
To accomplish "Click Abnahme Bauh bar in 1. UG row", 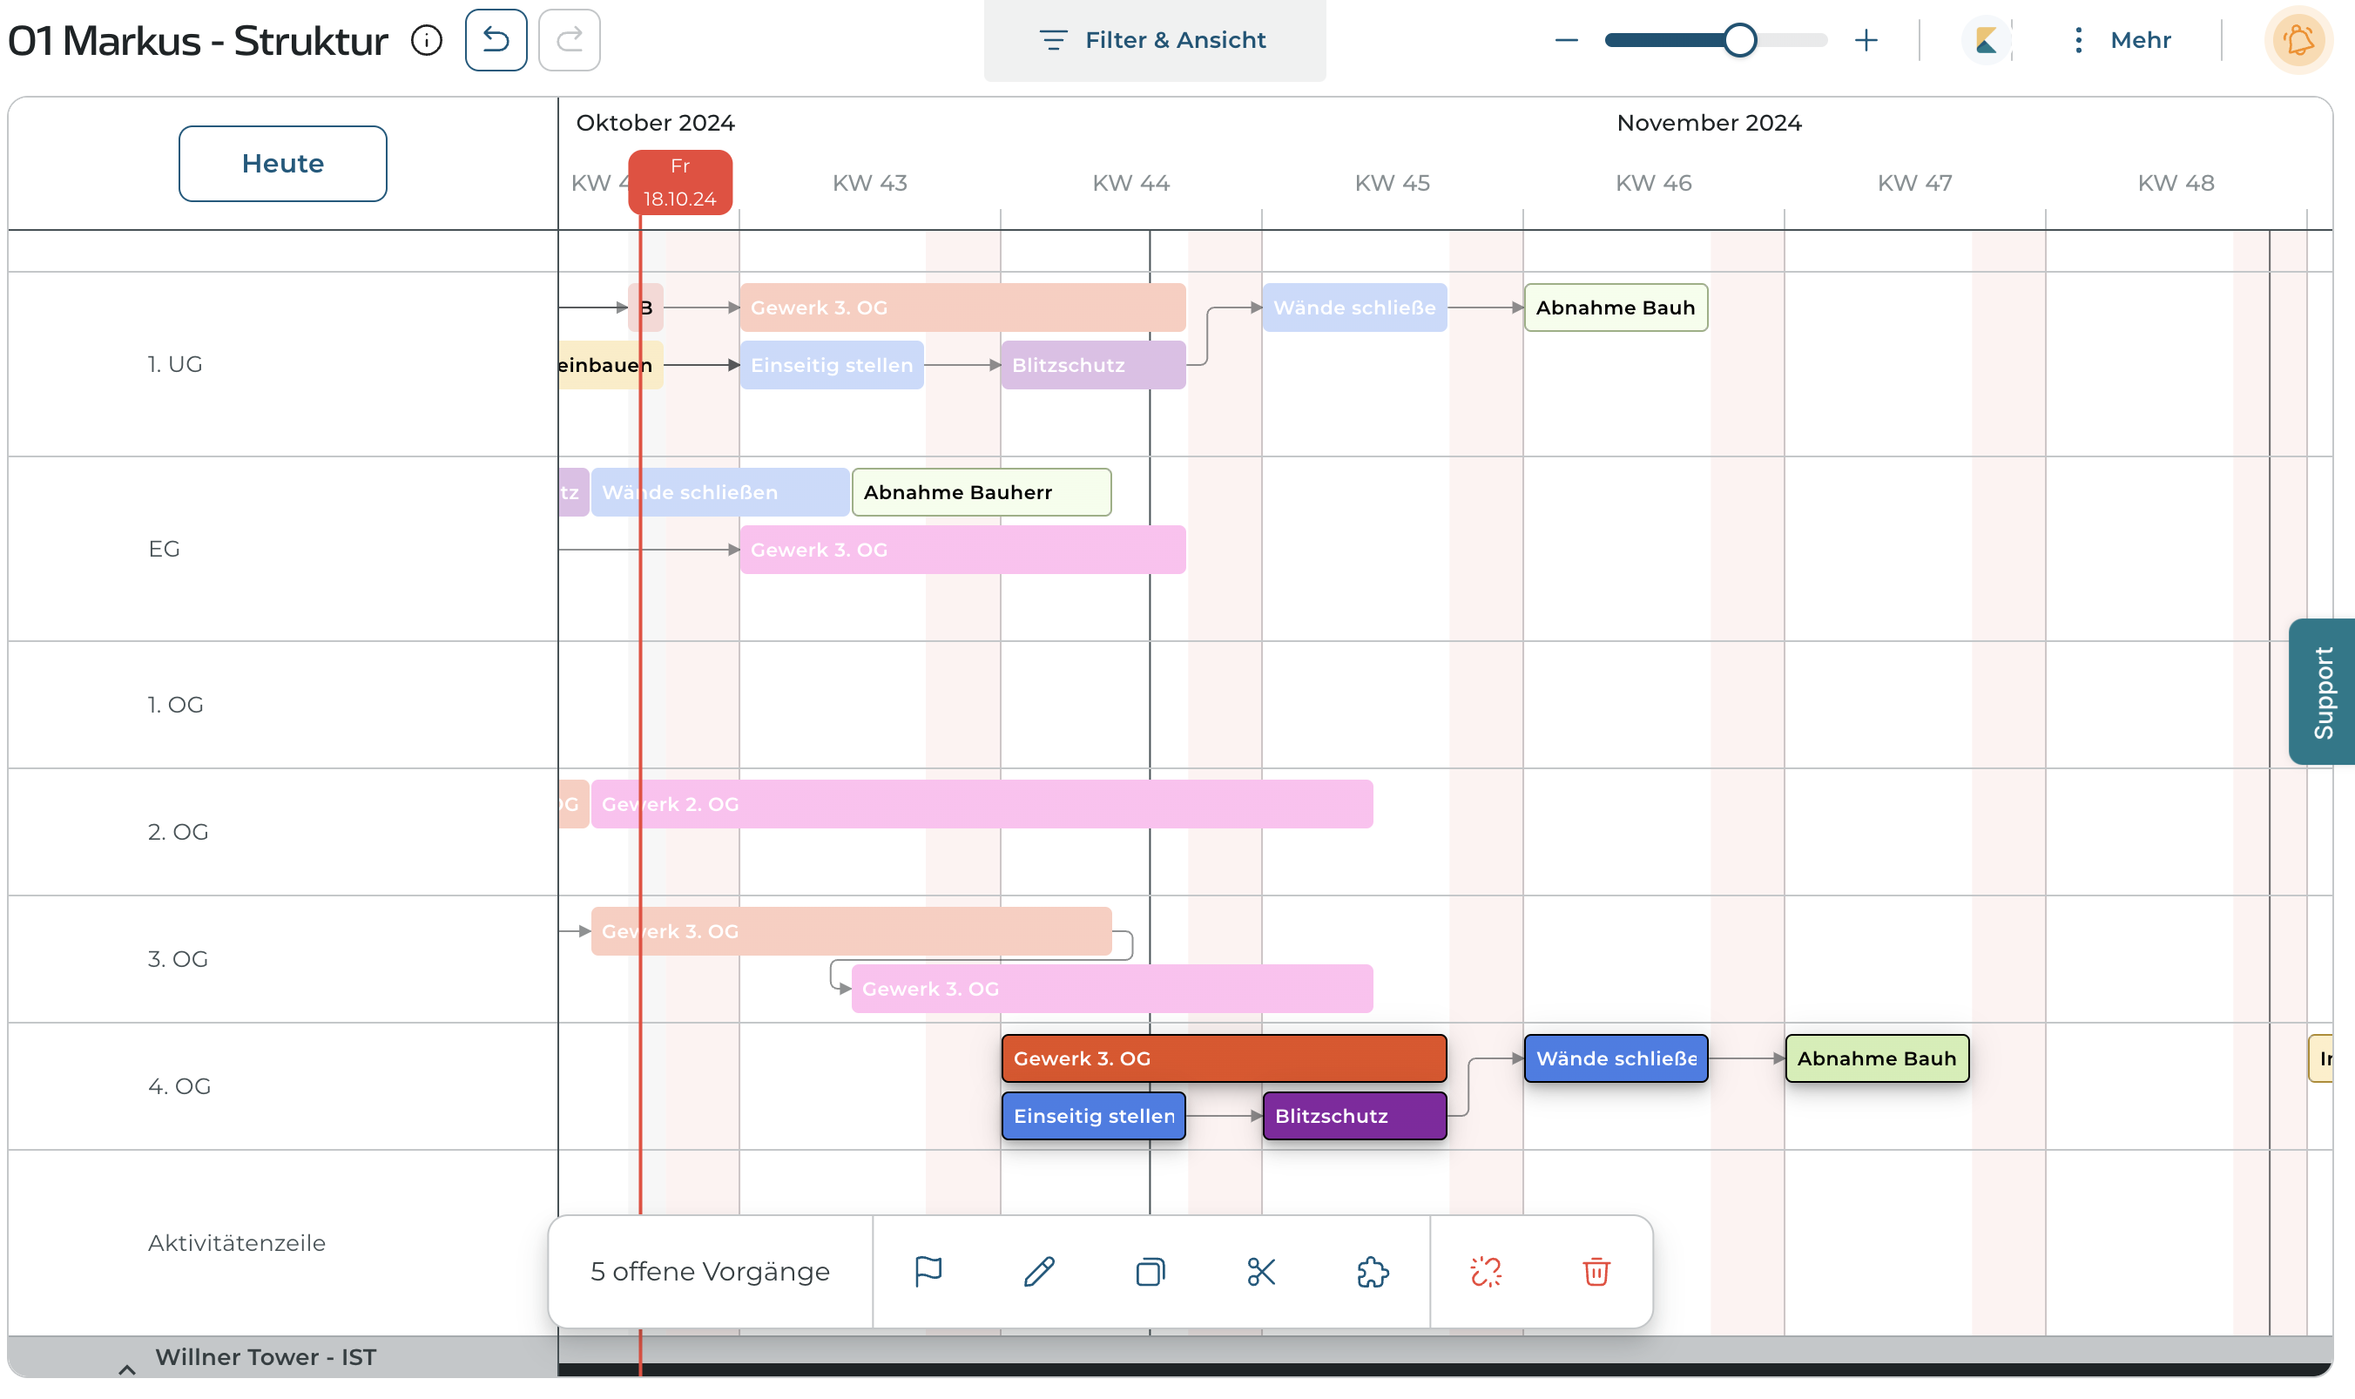I will pos(1616,308).
